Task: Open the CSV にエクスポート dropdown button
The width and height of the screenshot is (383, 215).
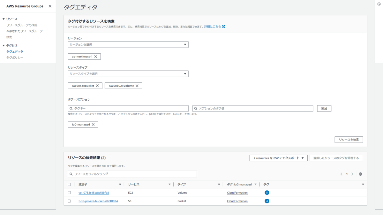Action: tap(278, 158)
